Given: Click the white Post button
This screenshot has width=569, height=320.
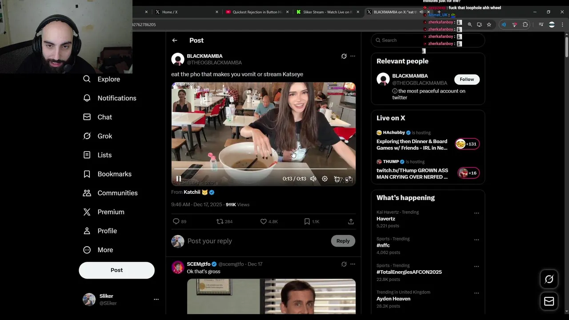Looking at the screenshot, I should tap(117, 270).
